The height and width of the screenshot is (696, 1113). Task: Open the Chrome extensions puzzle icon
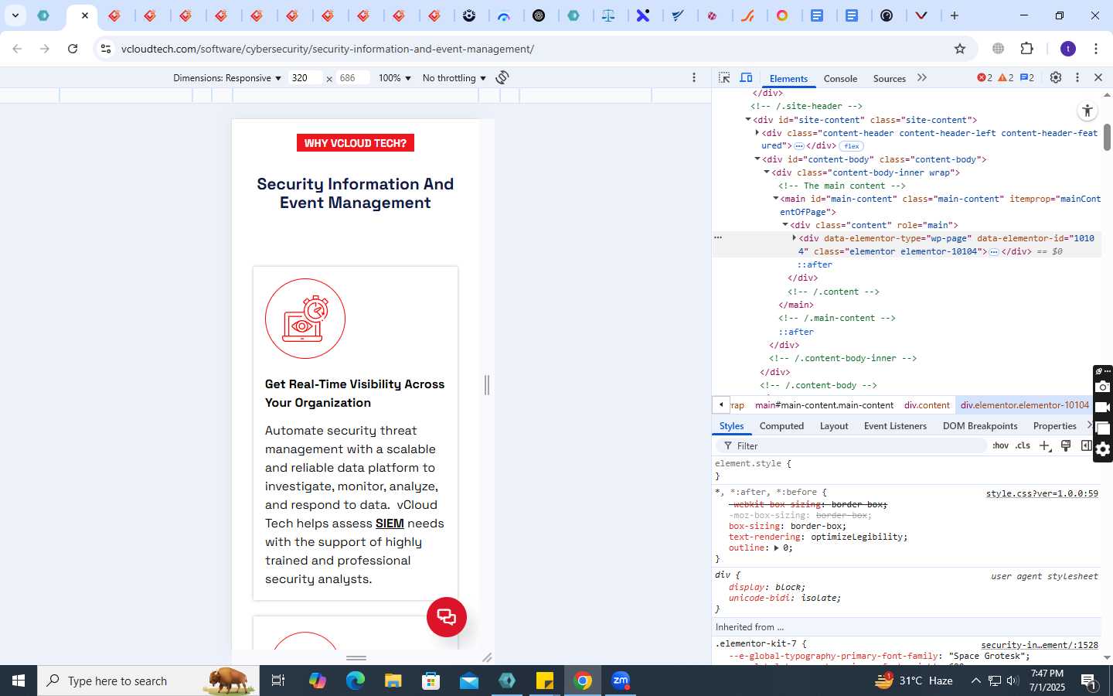point(1026,49)
